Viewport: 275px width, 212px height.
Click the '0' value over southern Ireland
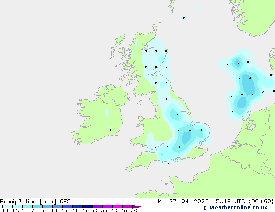point(111,130)
